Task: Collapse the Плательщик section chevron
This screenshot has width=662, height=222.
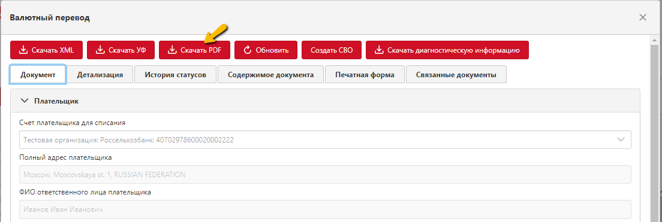Action: (25, 101)
